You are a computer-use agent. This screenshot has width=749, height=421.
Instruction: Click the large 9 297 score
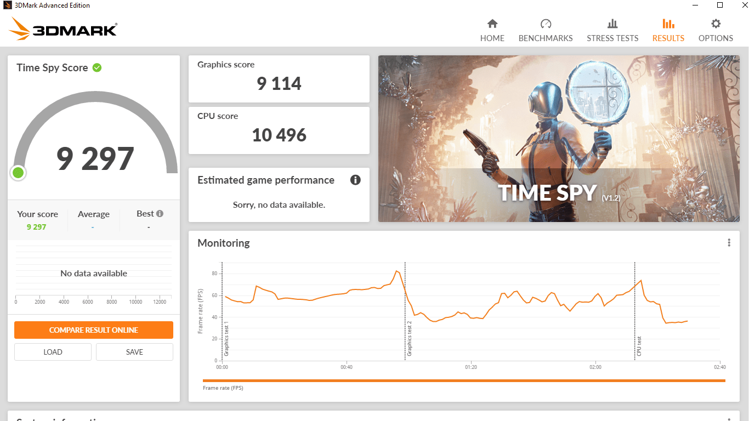tap(95, 158)
